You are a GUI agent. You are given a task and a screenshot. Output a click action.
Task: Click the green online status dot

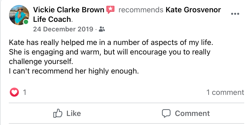click(x=26, y=22)
